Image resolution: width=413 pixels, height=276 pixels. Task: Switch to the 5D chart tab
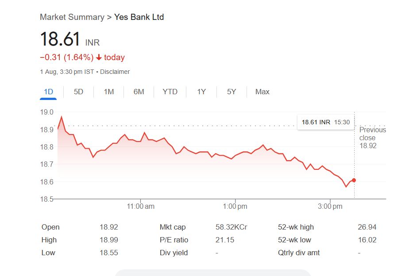(x=78, y=92)
